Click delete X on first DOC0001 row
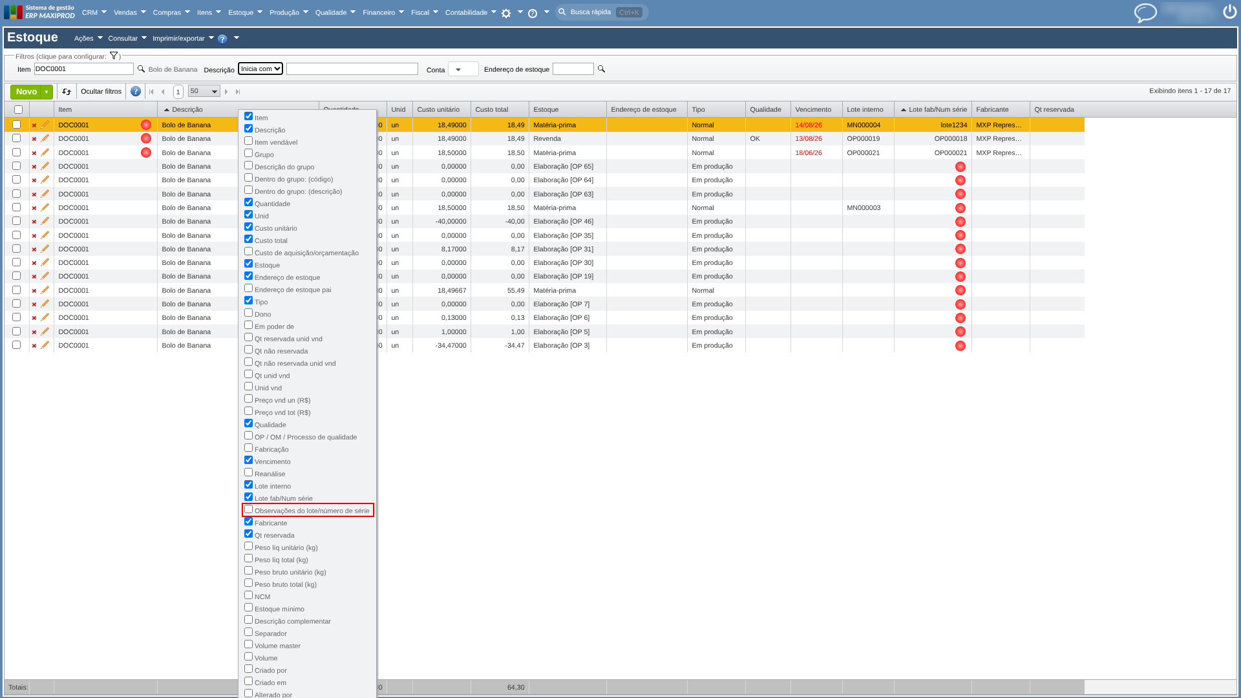 click(34, 125)
